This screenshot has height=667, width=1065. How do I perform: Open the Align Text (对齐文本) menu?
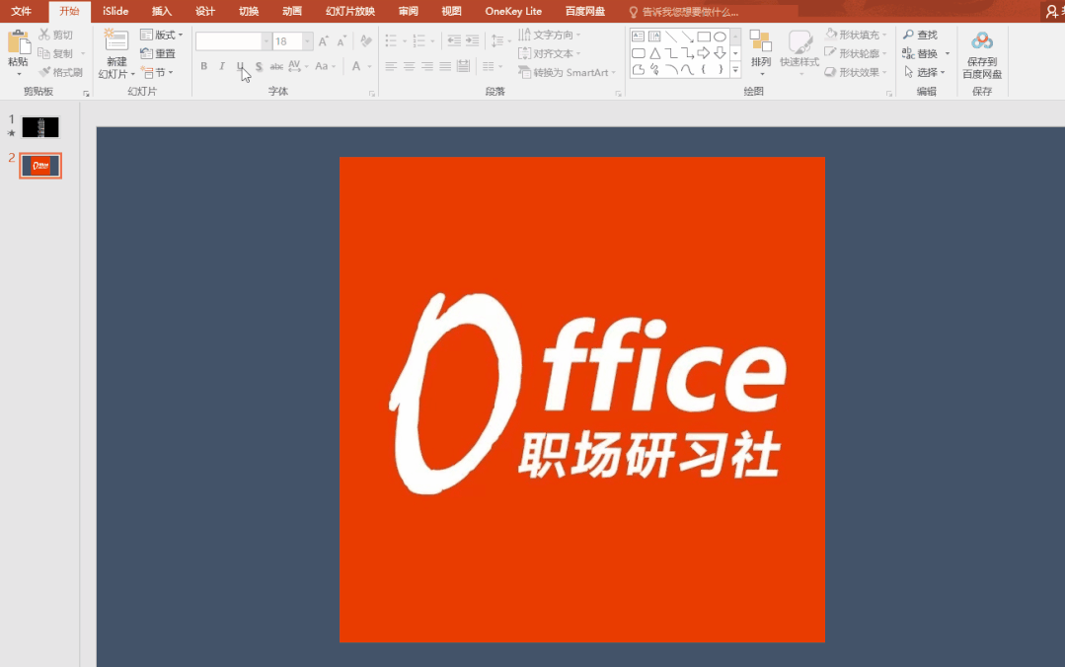(550, 53)
